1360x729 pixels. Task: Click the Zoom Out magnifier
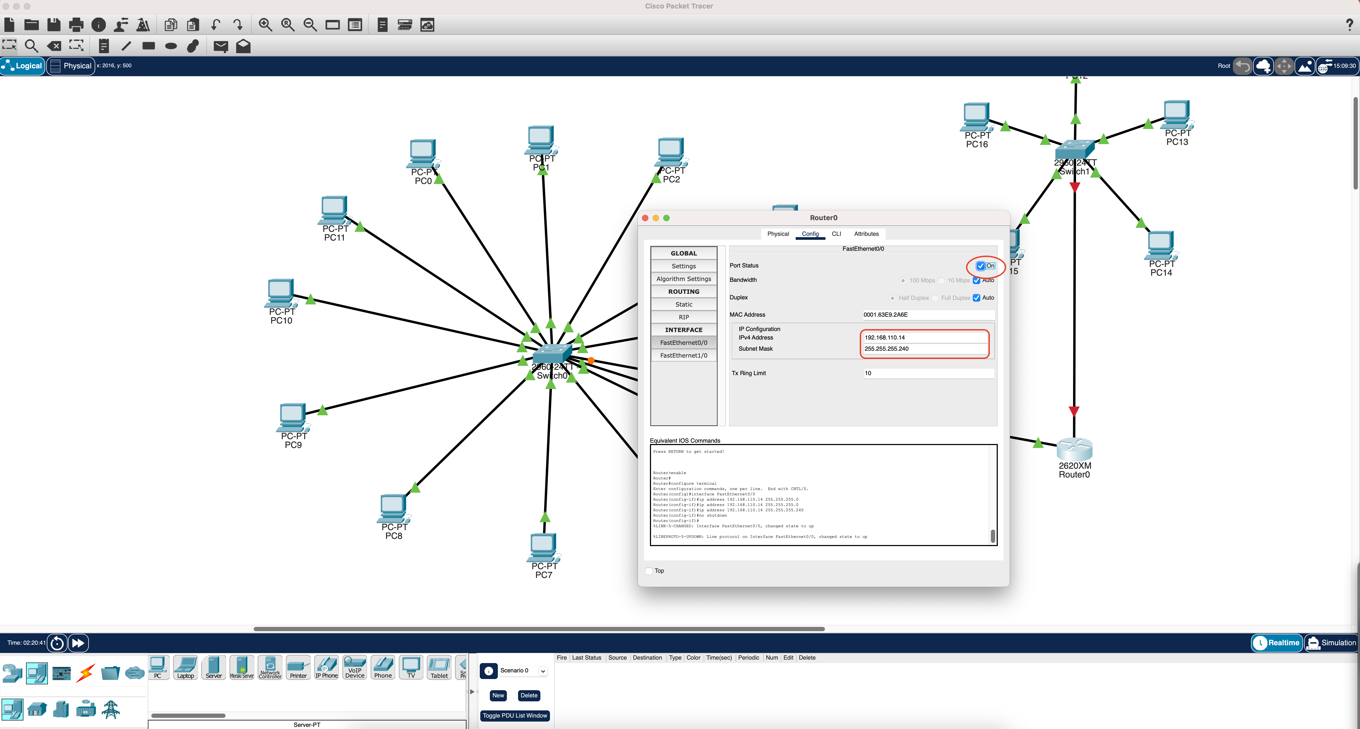coord(310,24)
